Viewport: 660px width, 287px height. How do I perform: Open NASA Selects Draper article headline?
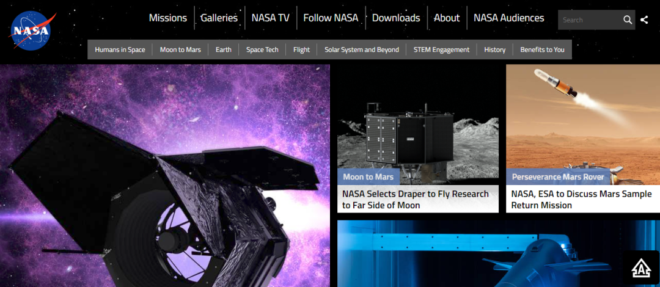click(416, 200)
